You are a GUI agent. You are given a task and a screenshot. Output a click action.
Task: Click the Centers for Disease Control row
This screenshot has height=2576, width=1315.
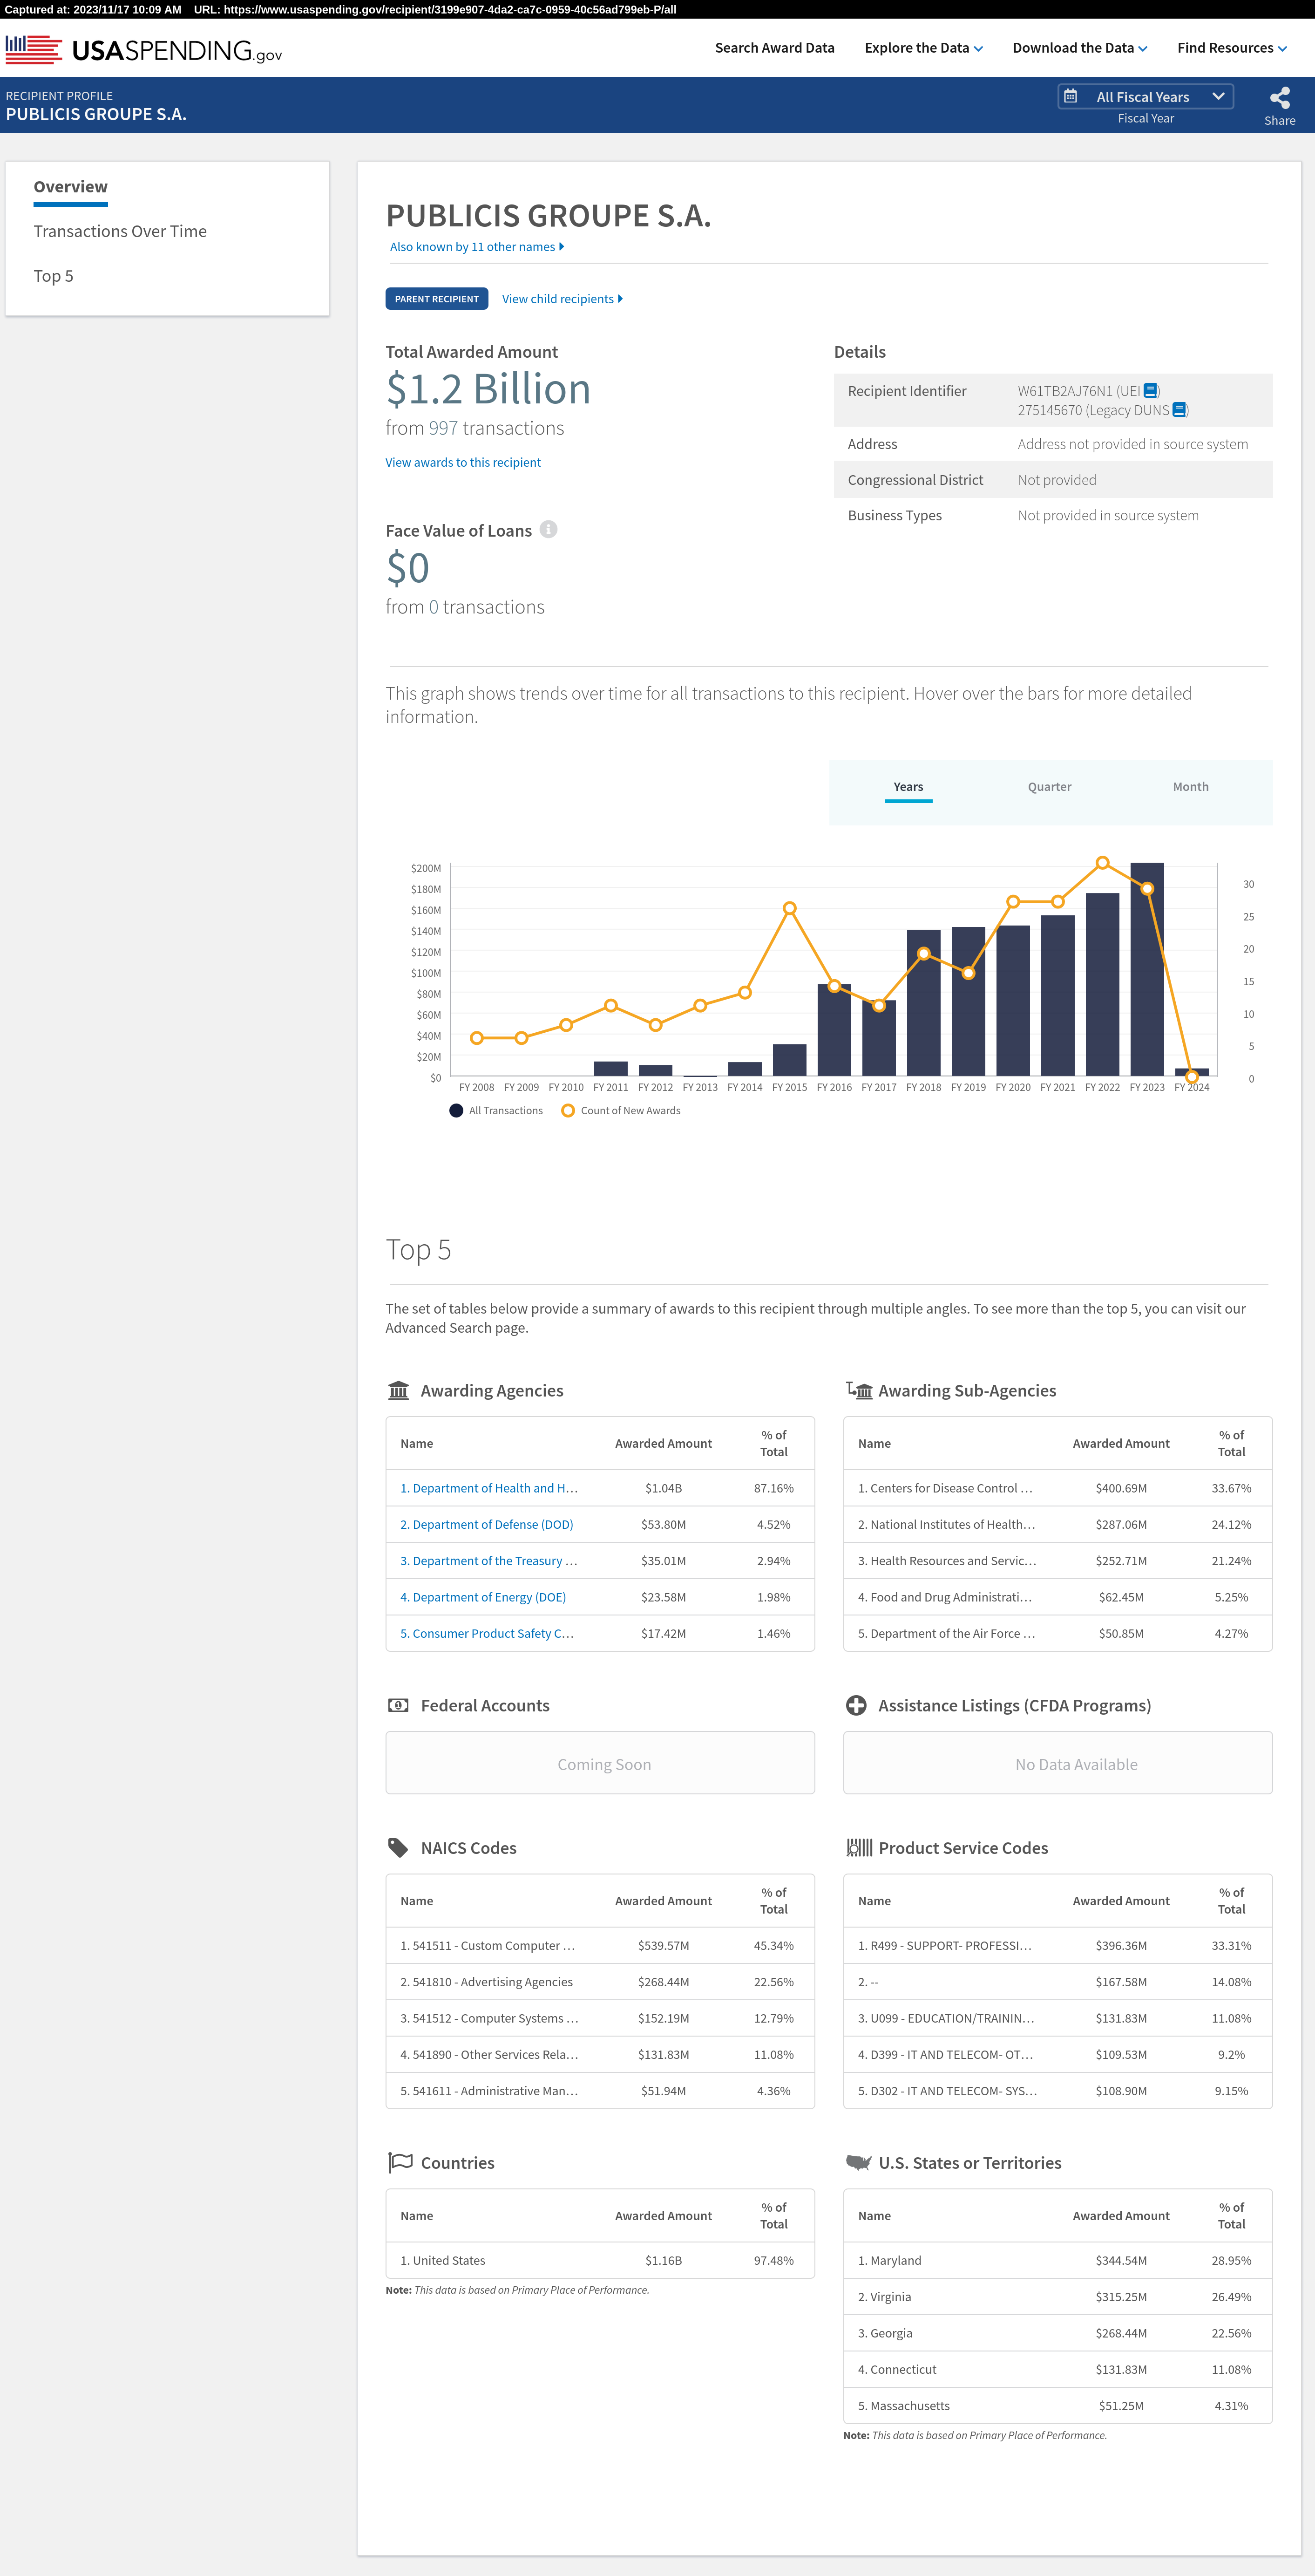[x=1058, y=1489]
